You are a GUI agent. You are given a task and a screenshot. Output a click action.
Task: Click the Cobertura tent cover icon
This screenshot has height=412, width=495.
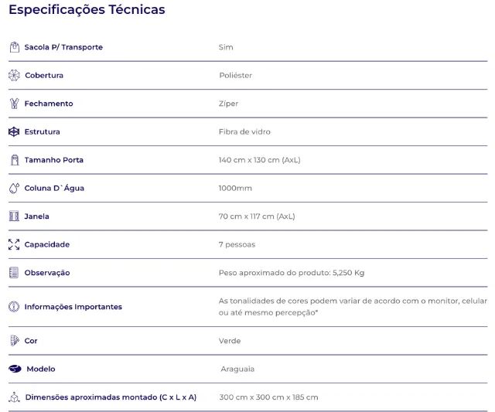[x=14, y=76]
